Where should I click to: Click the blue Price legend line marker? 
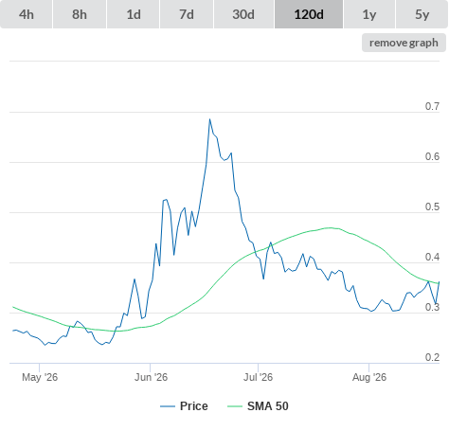click(168, 406)
